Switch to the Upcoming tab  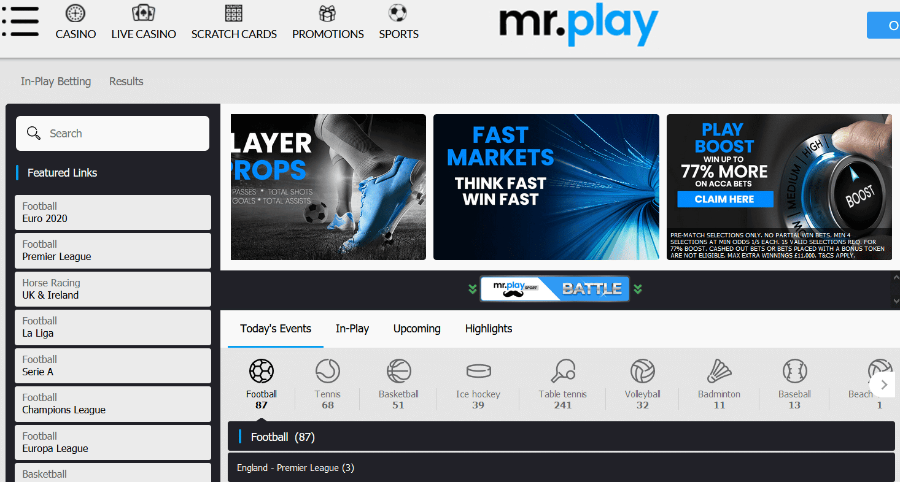coord(417,329)
